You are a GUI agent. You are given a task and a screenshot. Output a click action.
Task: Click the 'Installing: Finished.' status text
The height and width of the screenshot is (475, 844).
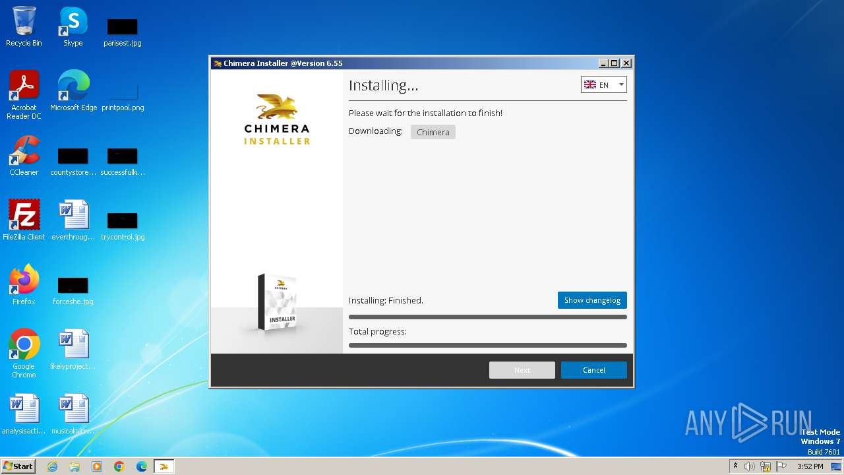click(386, 300)
